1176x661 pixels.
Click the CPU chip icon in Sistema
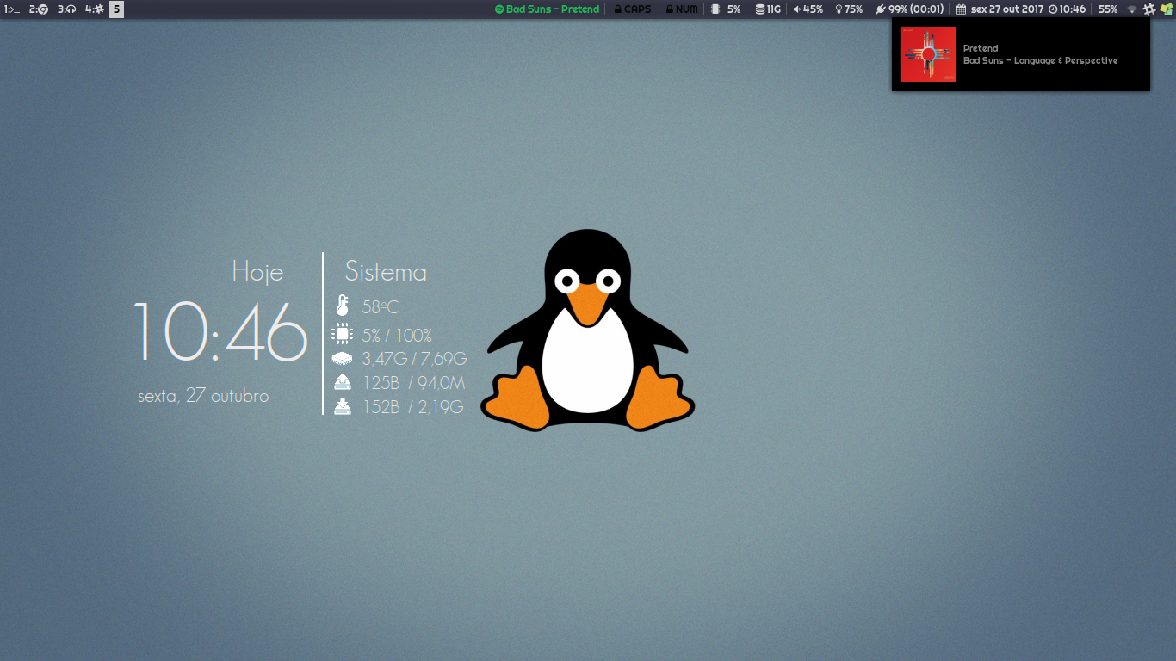coord(343,335)
